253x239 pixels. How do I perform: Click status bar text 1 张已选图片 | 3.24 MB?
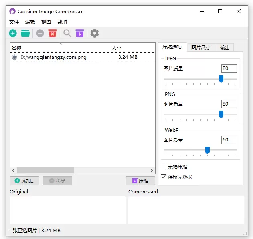tap(34, 231)
